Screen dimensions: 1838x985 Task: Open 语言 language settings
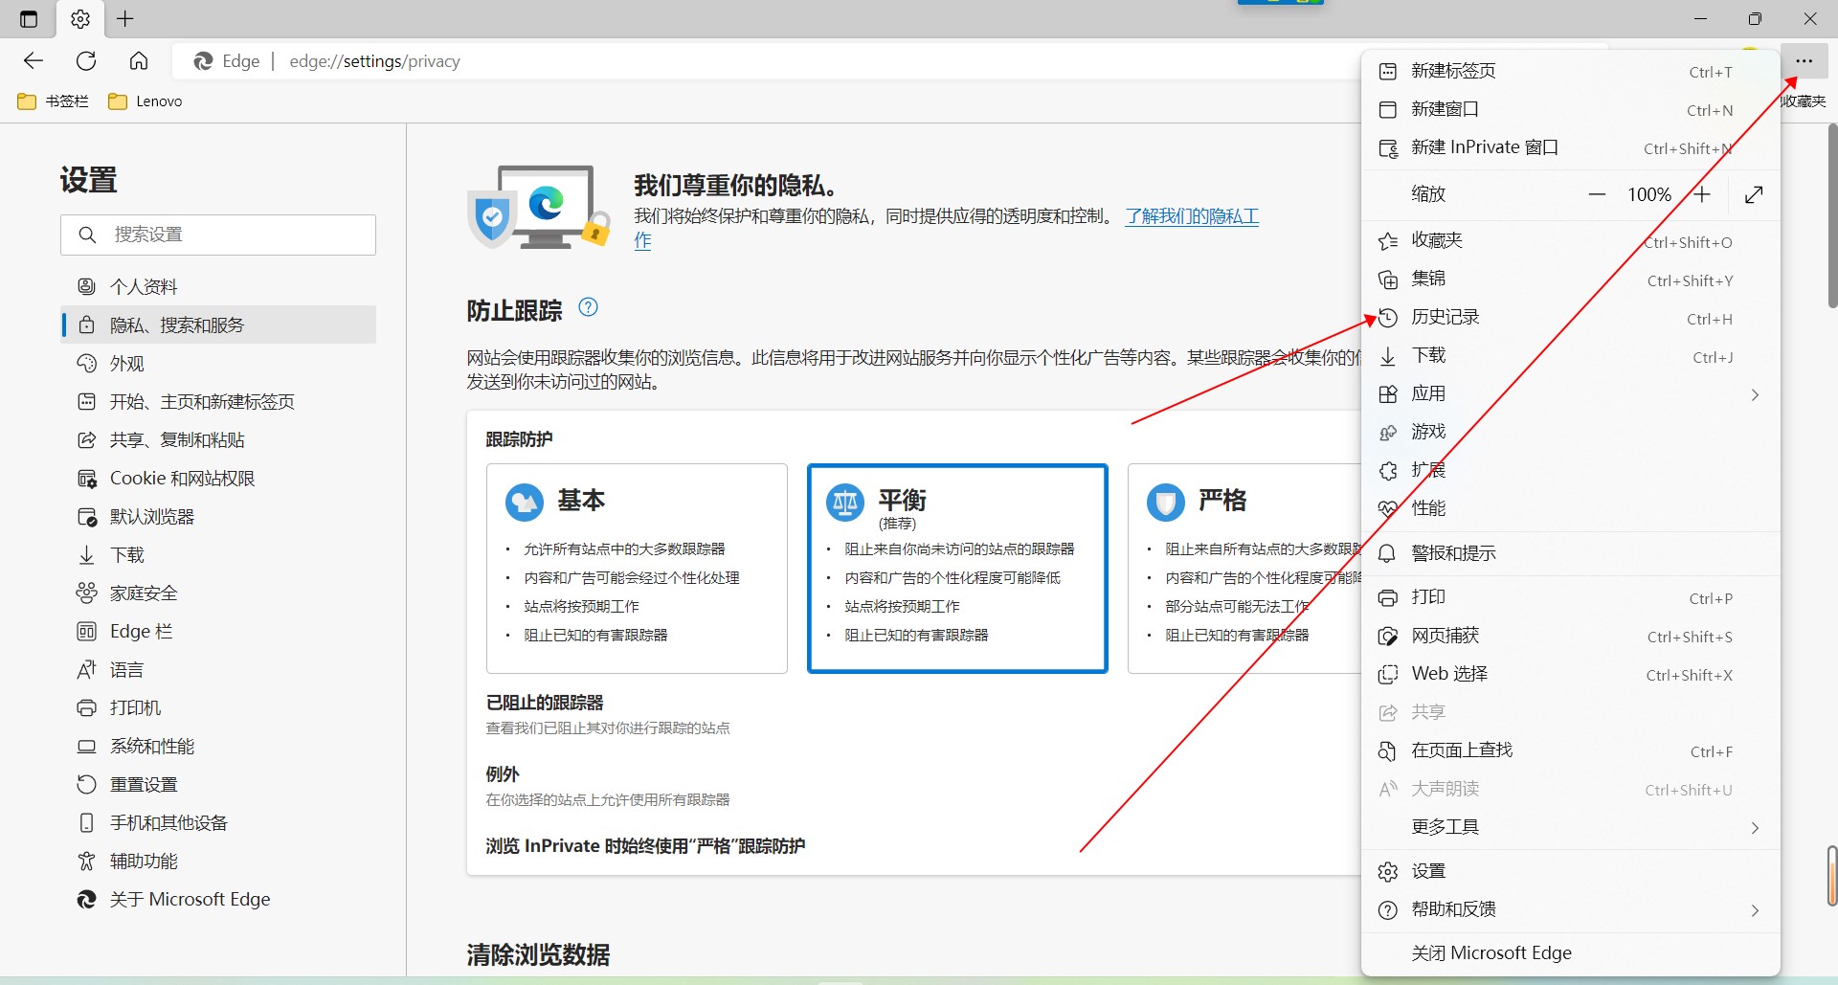pos(218,669)
